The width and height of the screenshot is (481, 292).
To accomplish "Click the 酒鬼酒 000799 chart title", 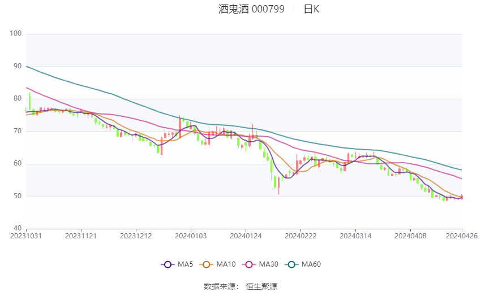I will tap(251, 9).
